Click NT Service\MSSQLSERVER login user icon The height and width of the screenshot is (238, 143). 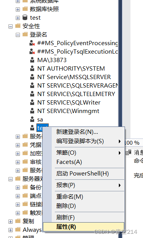click(x=32, y=77)
